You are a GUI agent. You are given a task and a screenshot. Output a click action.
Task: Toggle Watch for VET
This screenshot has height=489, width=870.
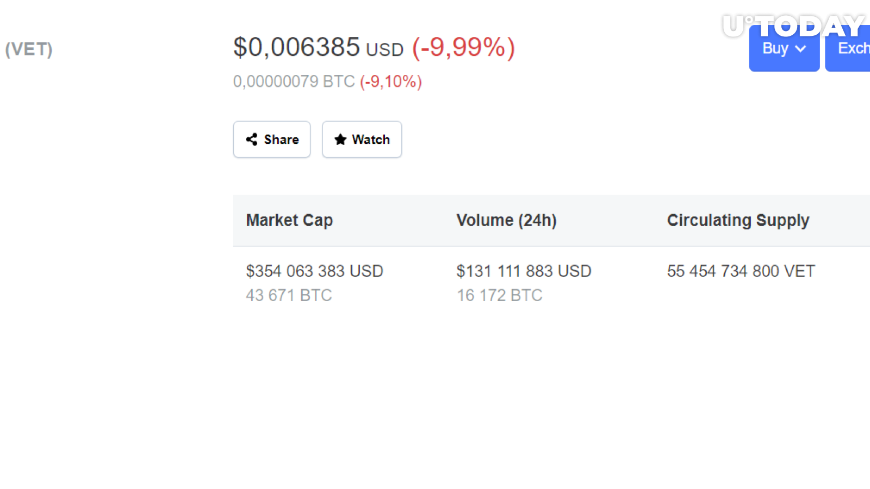click(x=362, y=140)
